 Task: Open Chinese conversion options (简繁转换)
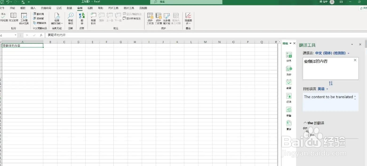point(40,23)
